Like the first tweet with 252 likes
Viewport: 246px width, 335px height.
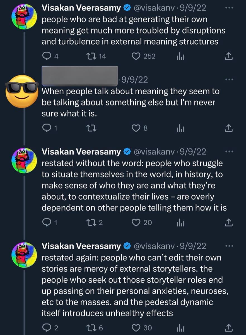[136, 56]
